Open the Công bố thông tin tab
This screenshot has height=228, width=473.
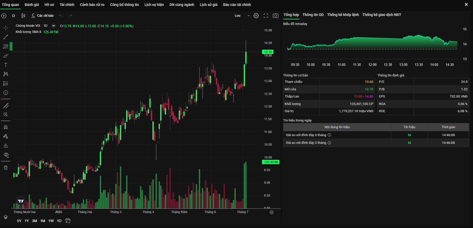(x=124, y=5)
